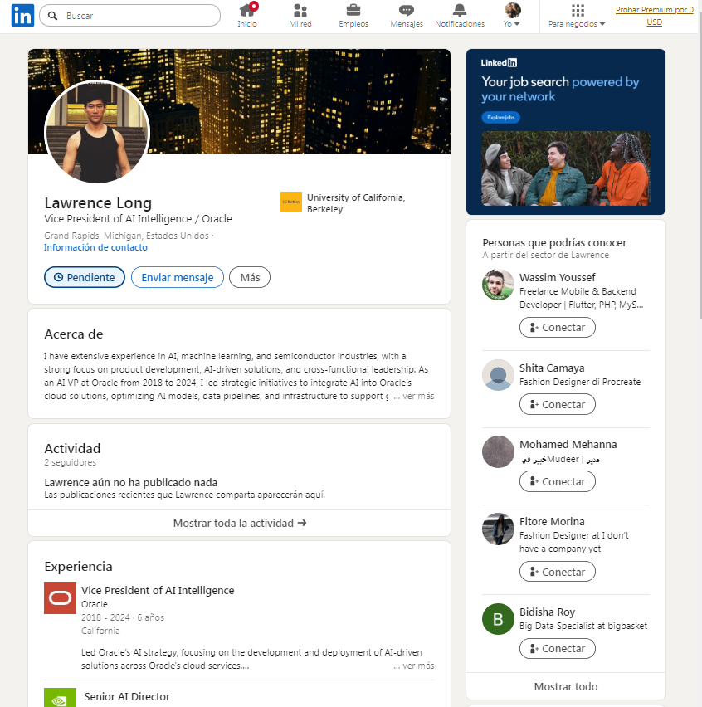
Task: Click Shita Camaya's avatar
Action: (x=498, y=375)
